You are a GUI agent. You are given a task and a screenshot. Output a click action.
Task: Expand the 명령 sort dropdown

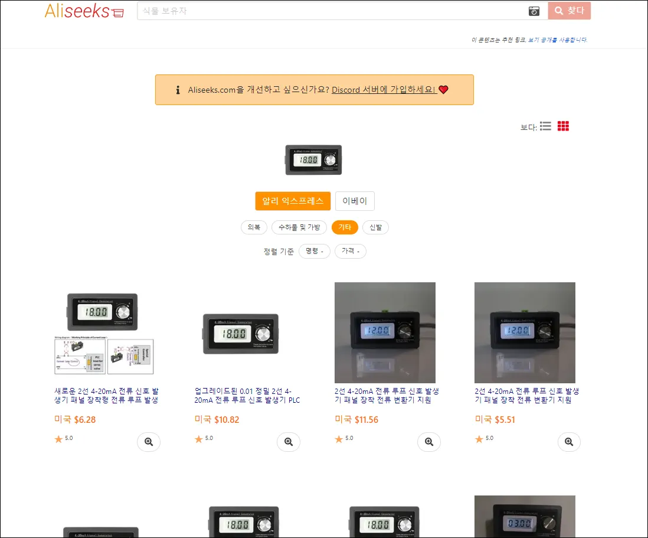coord(315,251)
